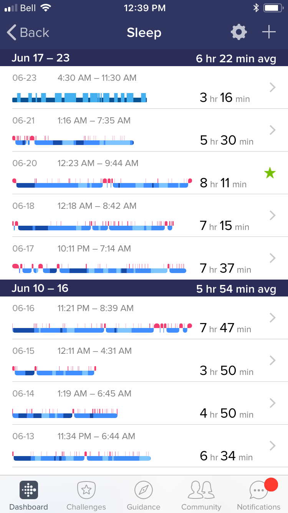Expand the 06-23 entry chevron
The image size is (288, 513).
coord(273,88)
